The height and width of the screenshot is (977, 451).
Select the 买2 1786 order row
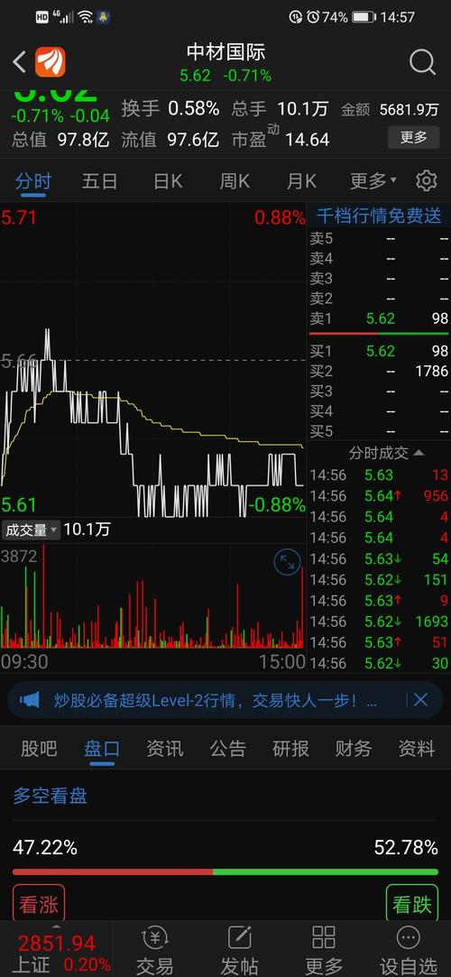point(379,371)
